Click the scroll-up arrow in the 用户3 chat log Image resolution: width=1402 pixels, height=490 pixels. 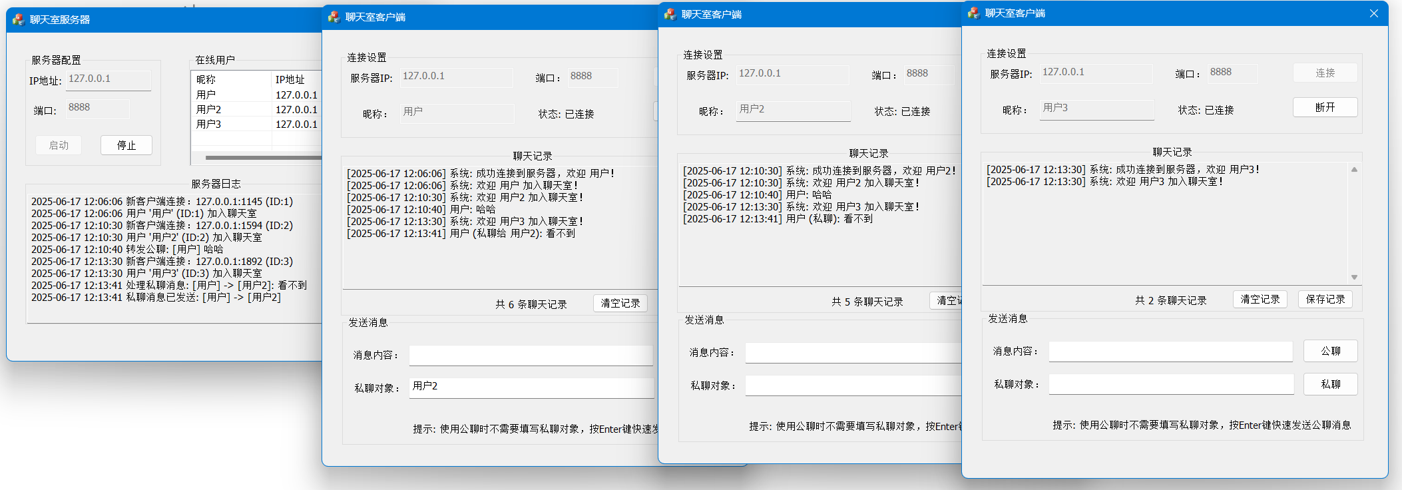[x=1354, y=170]
